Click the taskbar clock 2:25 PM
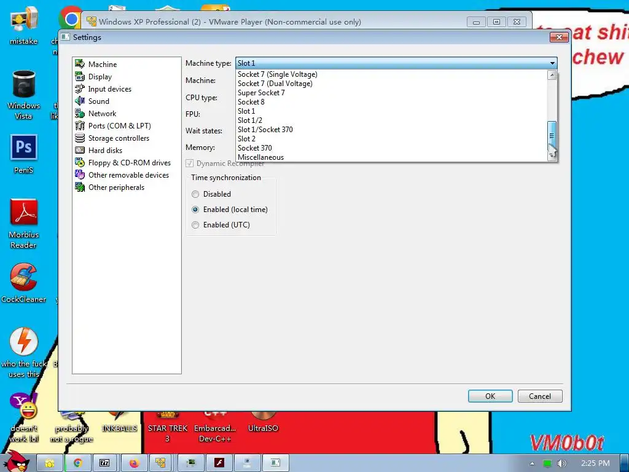 tap(595, 463)
